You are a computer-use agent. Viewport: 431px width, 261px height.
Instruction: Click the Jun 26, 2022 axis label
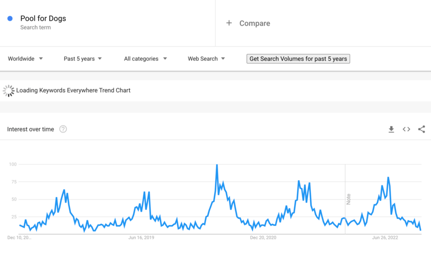pos(386,237)
